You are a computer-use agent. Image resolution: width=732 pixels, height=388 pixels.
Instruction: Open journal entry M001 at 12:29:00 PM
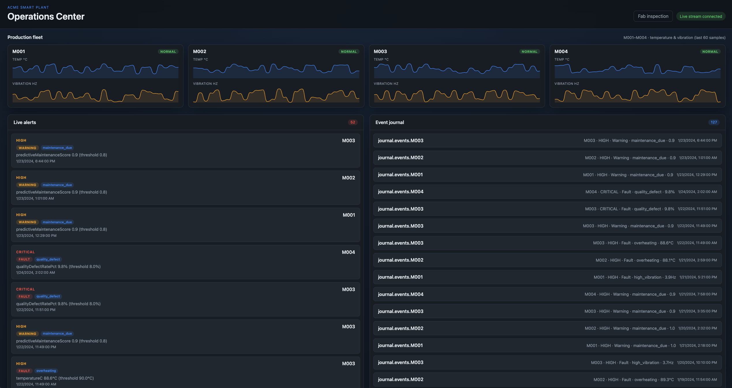[547, 175]
